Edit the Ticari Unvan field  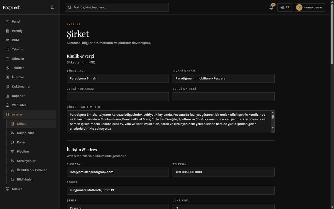(x=224, y=79)
